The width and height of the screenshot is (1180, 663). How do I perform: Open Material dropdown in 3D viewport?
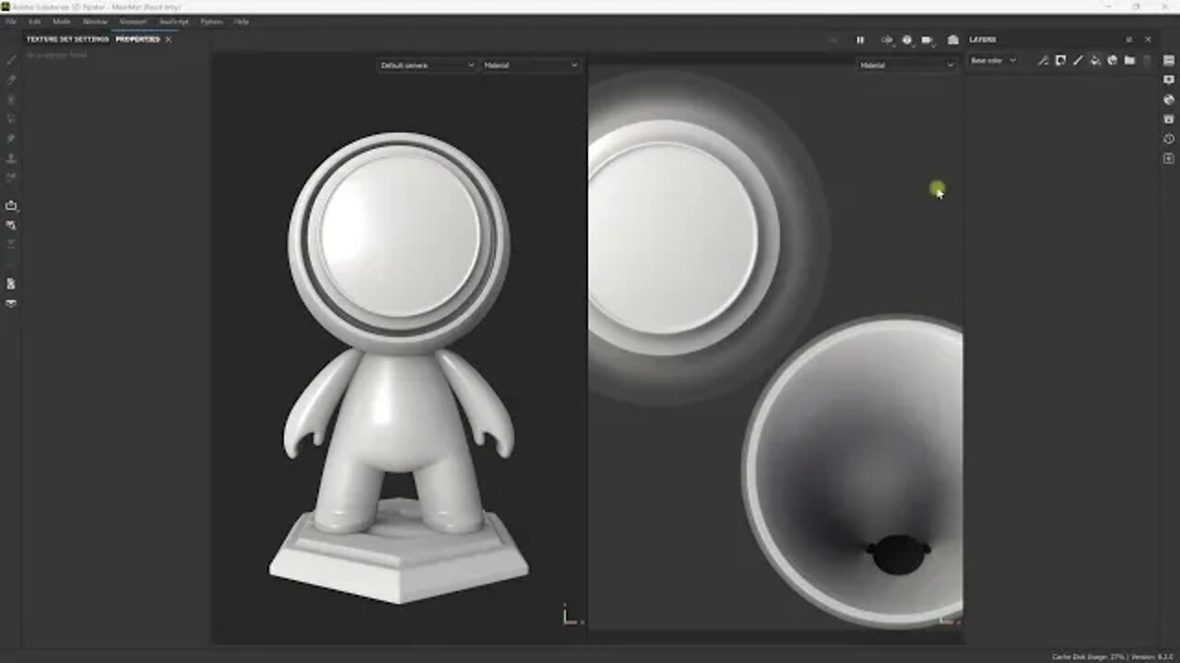(531, 65)
